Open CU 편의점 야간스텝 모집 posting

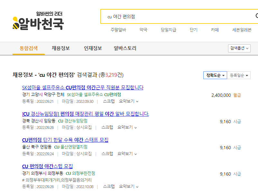click(x=47, y=166)
